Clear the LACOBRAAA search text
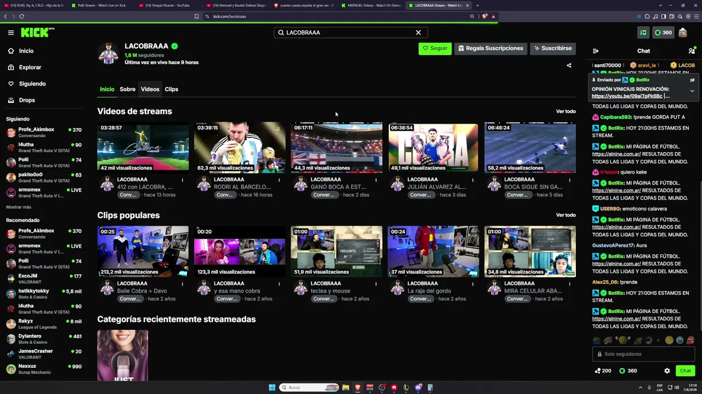The width and height of the screenshot is (702, 394). tap(418, 33)
